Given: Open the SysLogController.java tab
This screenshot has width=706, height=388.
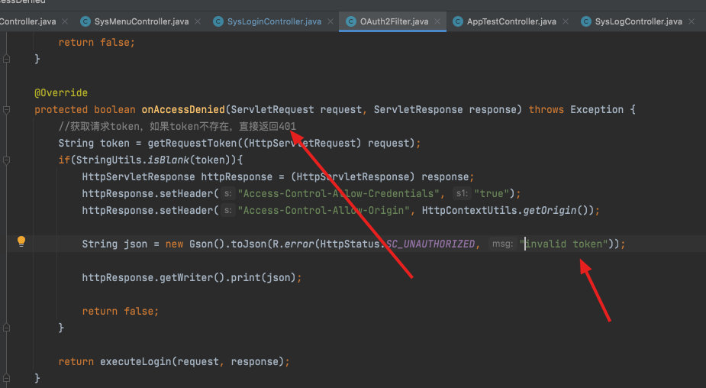Looking at the screenshot, I should tap(639, 21).
